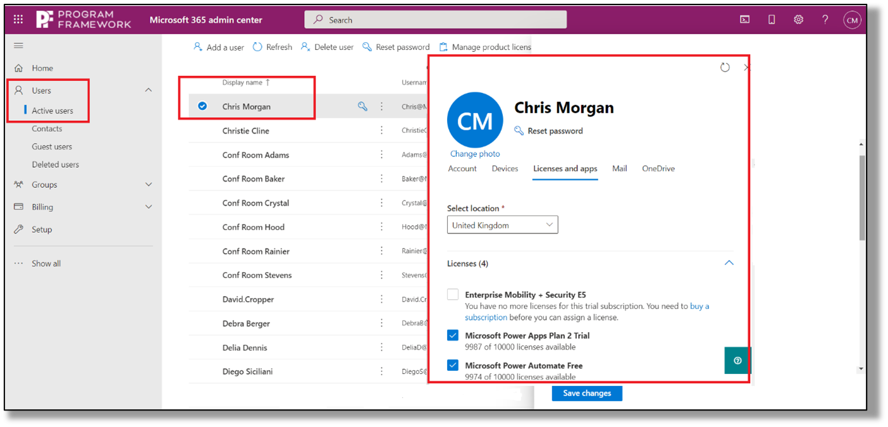The height and width of the screenshot is (427, 888).
Task: Open the Select location dropdown
Action: click(x=503, y=225)
